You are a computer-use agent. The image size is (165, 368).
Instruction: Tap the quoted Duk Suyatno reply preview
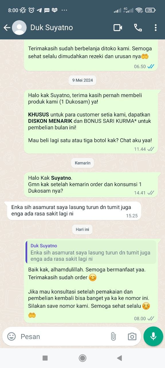[x=91, y=252]
